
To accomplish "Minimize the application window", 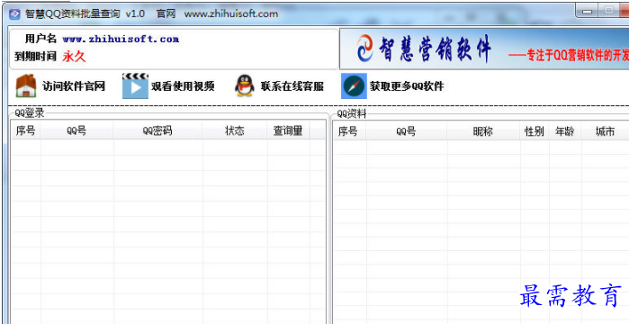I will click(x=588, y=11).
